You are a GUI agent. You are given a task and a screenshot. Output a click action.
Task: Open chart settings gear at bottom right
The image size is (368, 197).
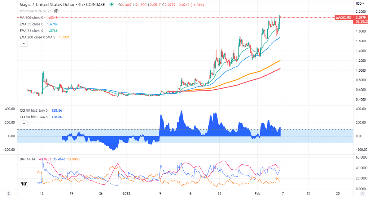click(x=361, y=194)
